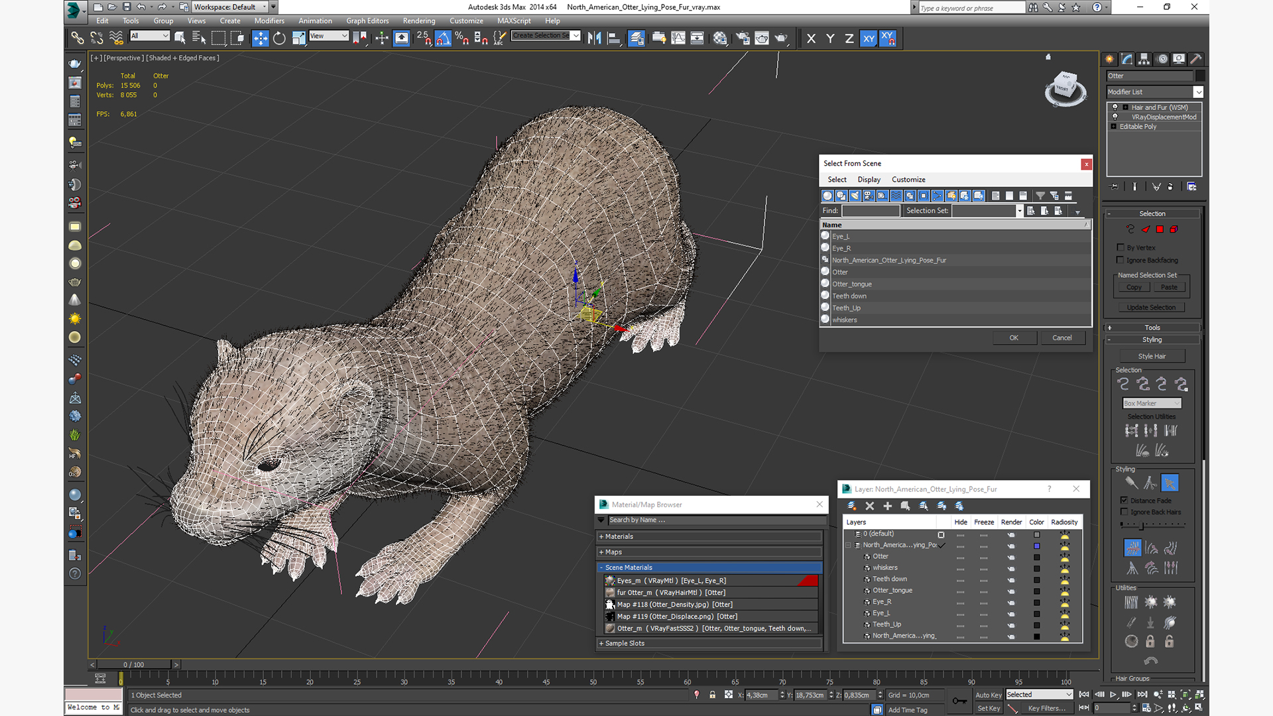Open the Material Editor from toolbar
This screenshot has width=1273, height=716.
click(720, 38)
